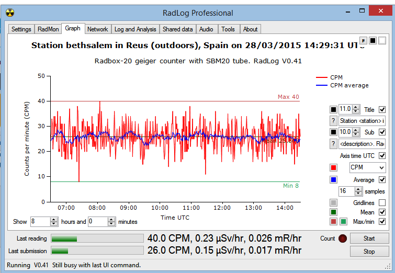Decrease average samples spinner

point(358,194)
